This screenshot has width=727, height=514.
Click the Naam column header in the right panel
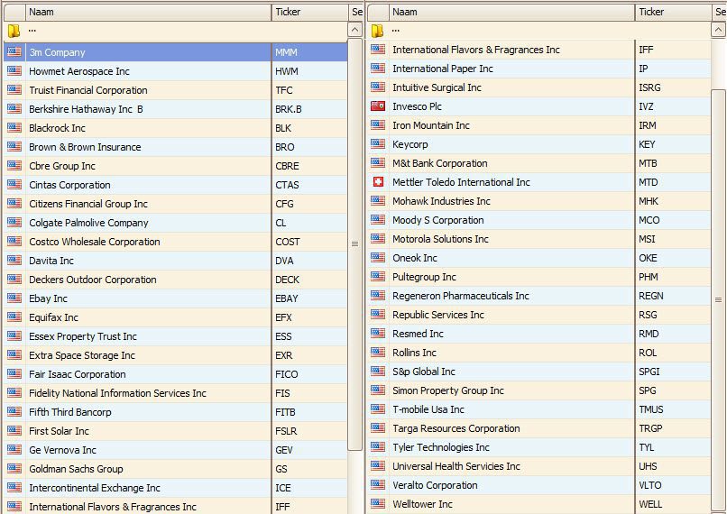click(x=511, y=12)
